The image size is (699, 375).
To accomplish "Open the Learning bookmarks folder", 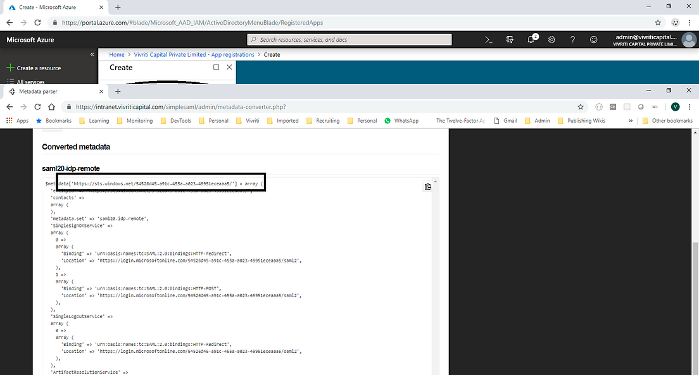I will 94,121.
